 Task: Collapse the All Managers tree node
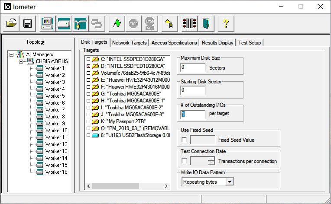point(11,54)
